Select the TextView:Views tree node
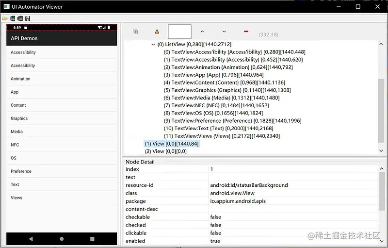This screenshot has width=388, height=248. point(222,136)
